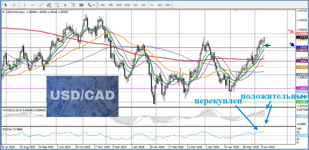The width and height of the screenshot is (309, 150).
Task: Select the equidistant channel tool
Action: click(x=49, y=5)
